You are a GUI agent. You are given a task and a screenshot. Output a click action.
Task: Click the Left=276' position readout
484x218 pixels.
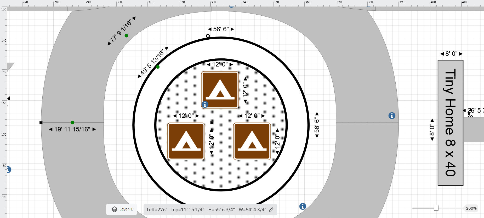point(157,210)
